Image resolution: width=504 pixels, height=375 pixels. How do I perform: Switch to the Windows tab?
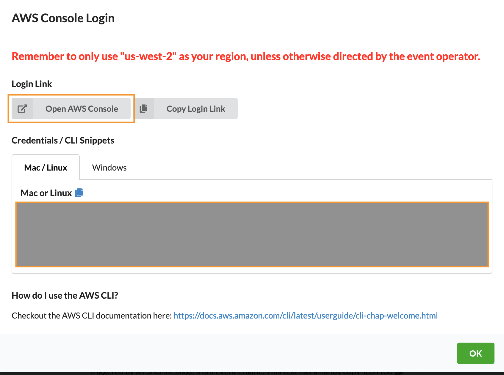pyautogui.click(x=109, y=168)
